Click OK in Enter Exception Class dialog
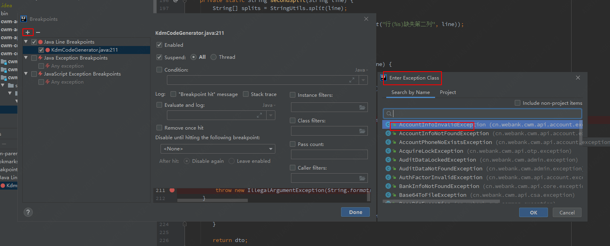This screenshot has height=246, width=610. [x=534, y=213]
